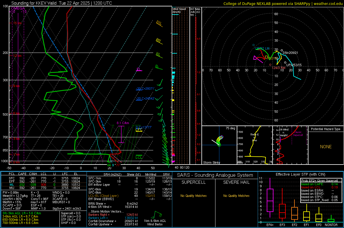Screen dimensions: 344x228
Task: Click the 'SARS - Sounding Analogue System' heading
Action: pos(215,175)
